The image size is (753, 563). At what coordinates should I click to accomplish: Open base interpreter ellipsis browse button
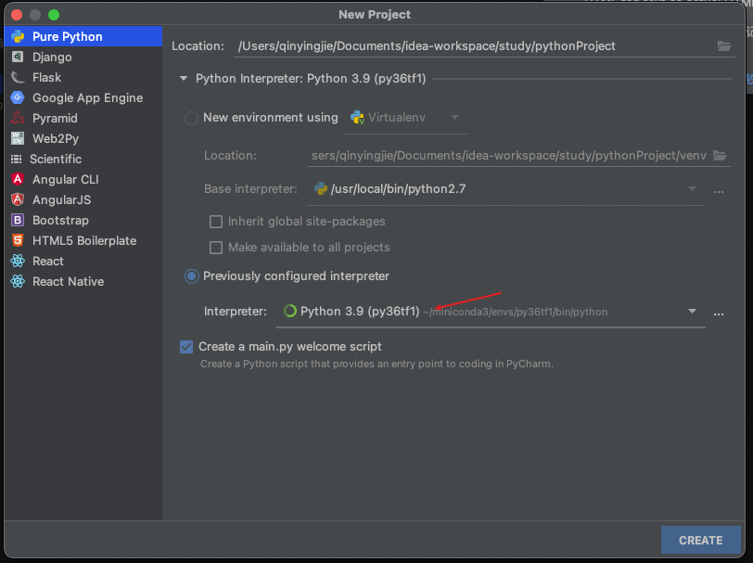pos(719,190)
